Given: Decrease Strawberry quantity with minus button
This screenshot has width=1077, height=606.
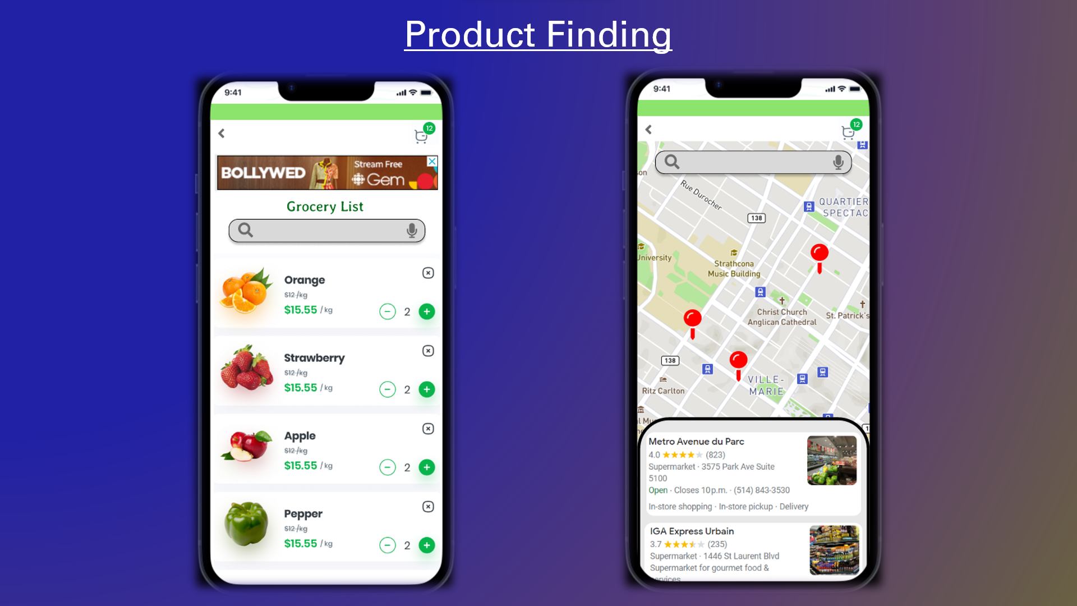Looking at the screenshot, I should [388, 389].
